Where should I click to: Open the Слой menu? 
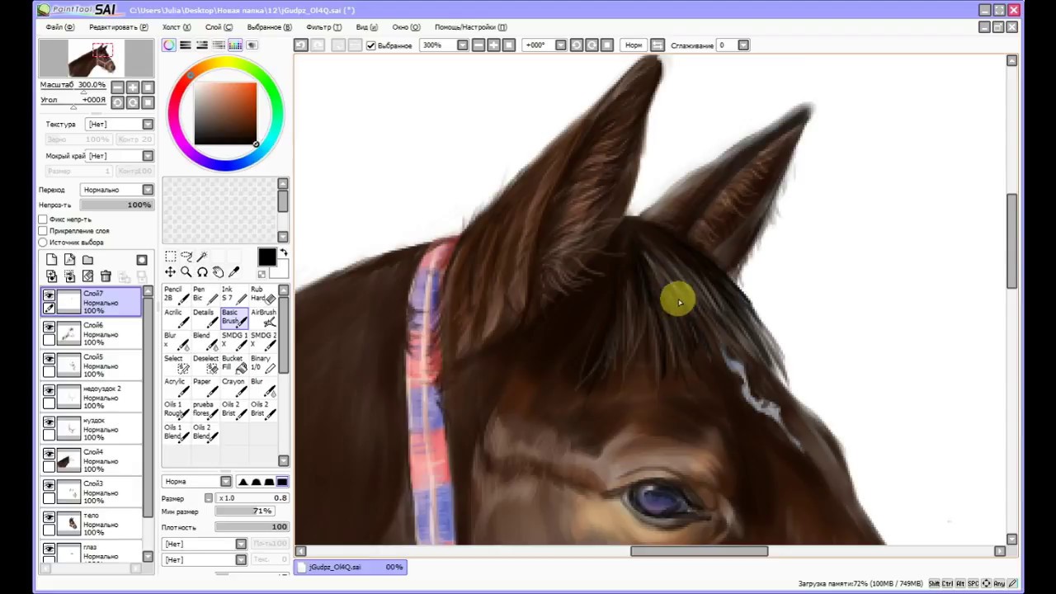coord(219,27)
